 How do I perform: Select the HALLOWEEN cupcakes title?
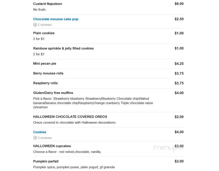click(52, 146)
